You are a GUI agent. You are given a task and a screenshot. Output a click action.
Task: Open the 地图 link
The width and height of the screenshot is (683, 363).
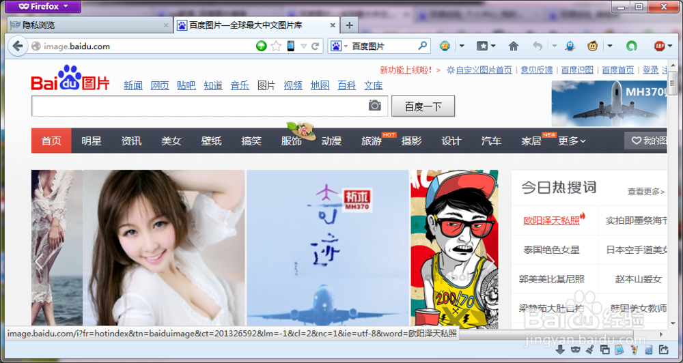coord(320,86)
